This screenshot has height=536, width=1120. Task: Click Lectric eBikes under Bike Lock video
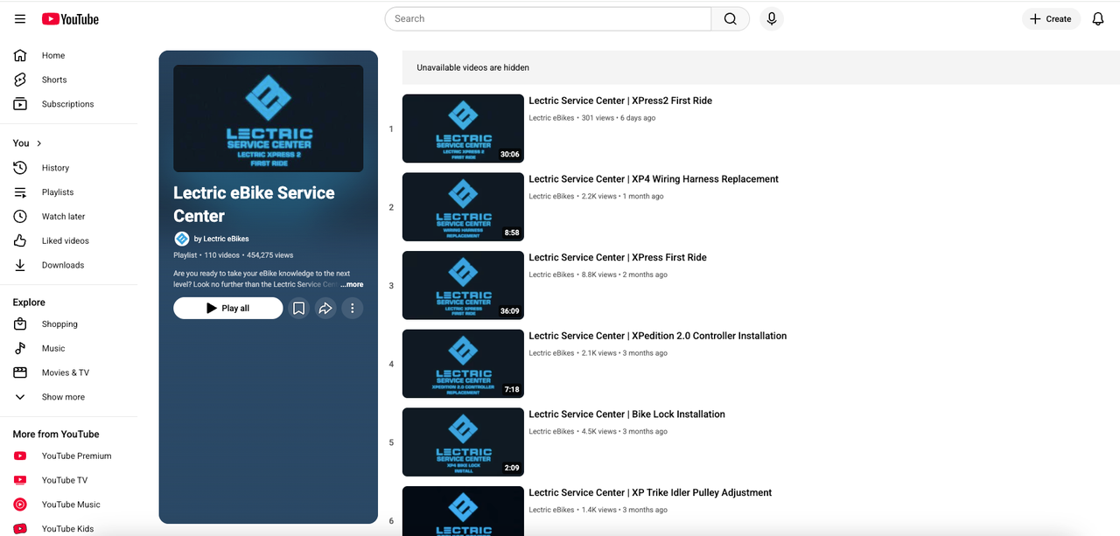(551, 432)
